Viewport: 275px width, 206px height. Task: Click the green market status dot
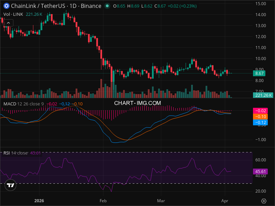pyautogui.click(x=107, y=6)
